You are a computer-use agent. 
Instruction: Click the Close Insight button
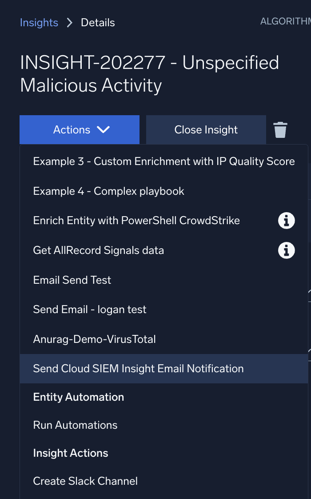(x=206, y=129)
